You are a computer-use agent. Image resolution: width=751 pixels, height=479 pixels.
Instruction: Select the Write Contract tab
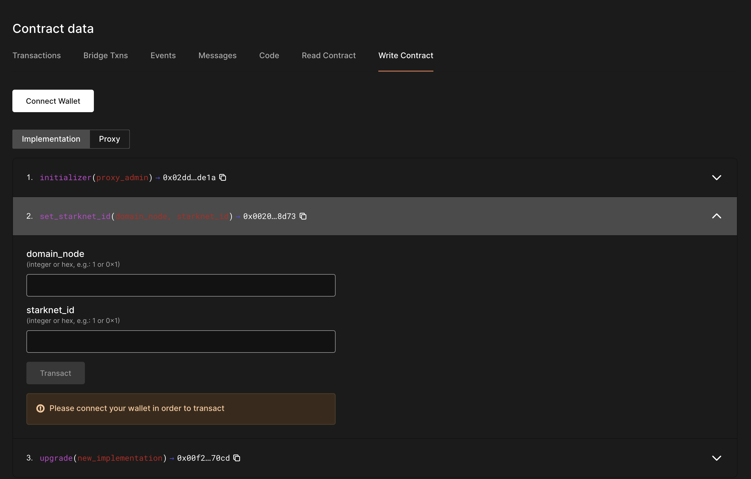point(406,55)
